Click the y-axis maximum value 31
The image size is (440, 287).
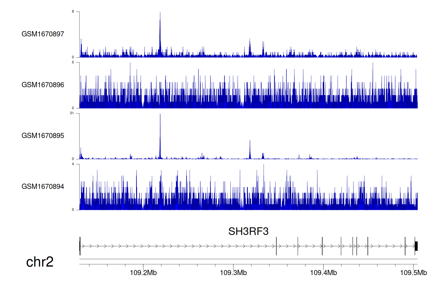[72, 113]
